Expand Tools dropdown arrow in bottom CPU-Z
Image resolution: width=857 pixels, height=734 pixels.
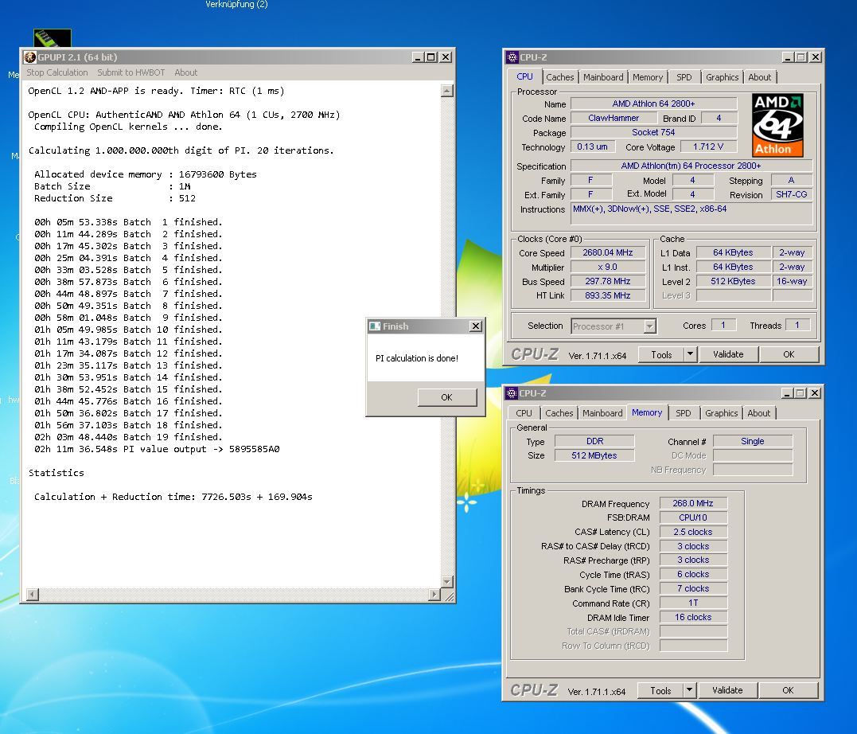click(x=689, y=690)
